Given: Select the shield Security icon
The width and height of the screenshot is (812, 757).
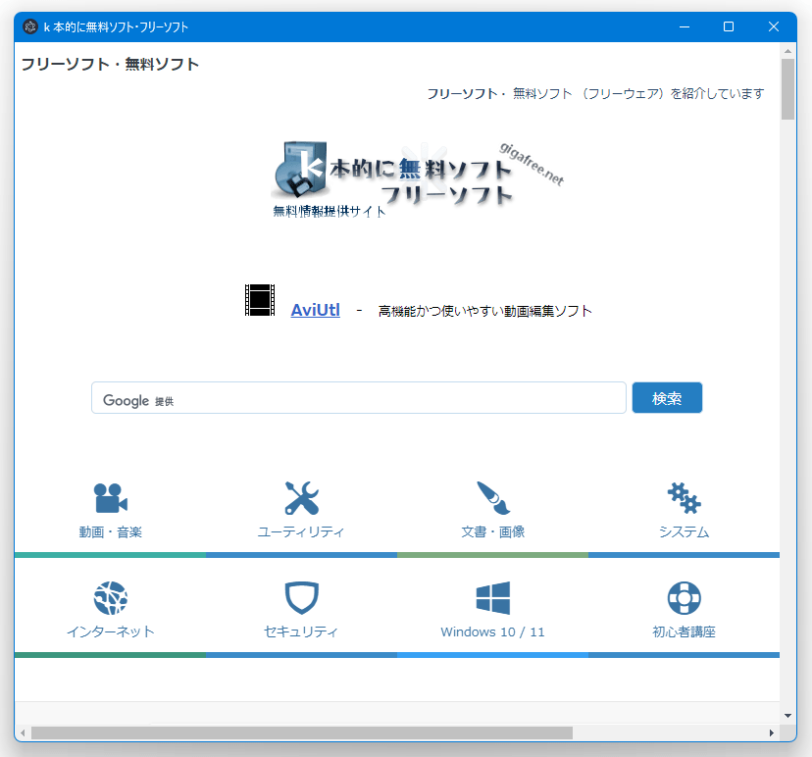Looking at the screenshot, I should pyautogui.click(x=301, y=598).
